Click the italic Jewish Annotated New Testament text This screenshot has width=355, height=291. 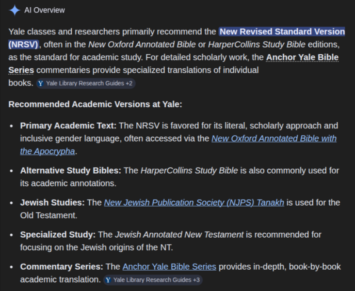pos(179,234)
